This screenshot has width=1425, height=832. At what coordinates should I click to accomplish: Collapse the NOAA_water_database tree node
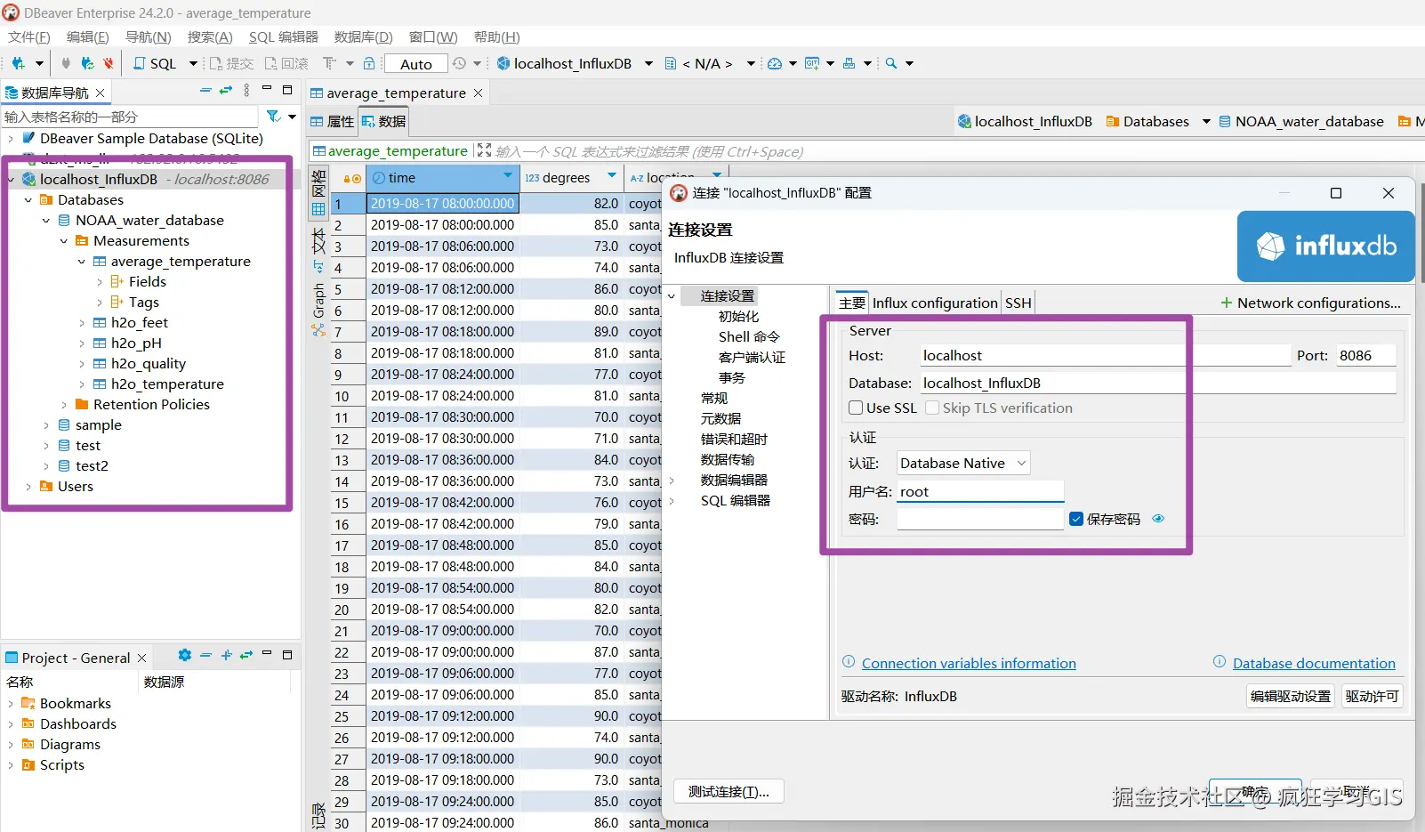coord(46,221)
